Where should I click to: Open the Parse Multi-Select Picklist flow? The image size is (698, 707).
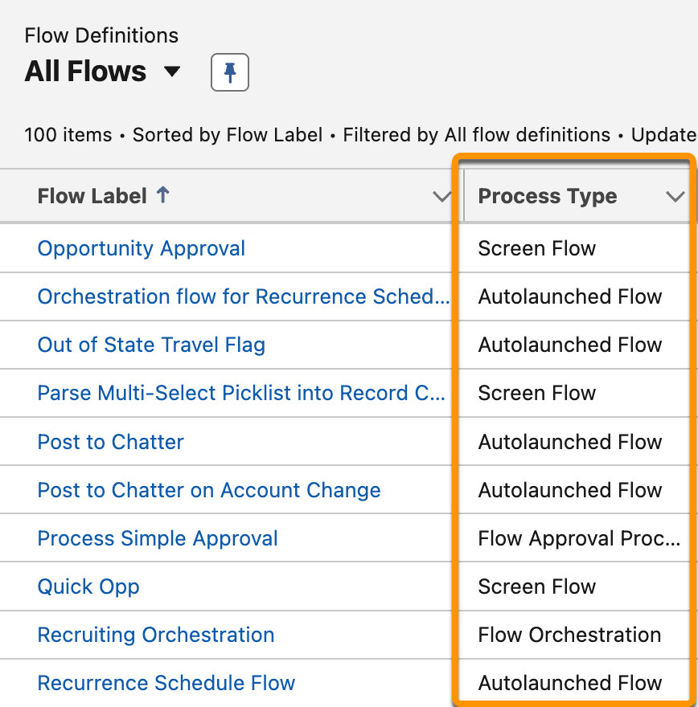(x=241, y=393)
